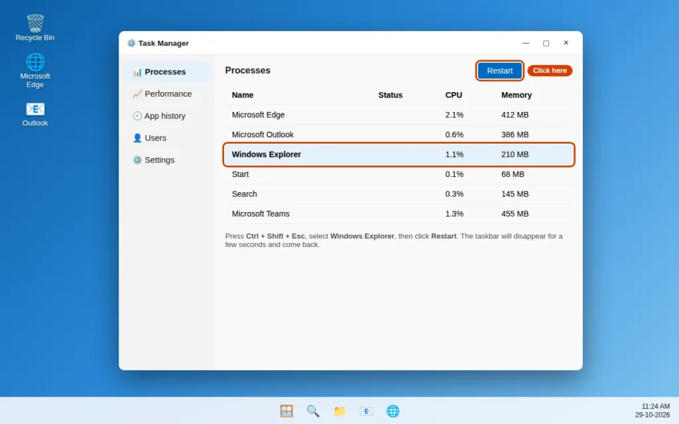Click the App history clock icon
The image size is (679, 424).
tap(137, 116)
